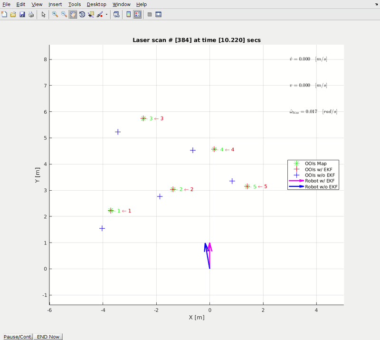This screenshot has height=340, width=380.
Task: Print the figure using the printer icon
Action: [x=31, y=15]
